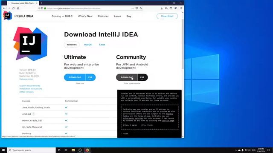Click the green padlock site security icon

point(45,8)
